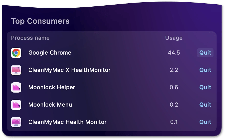Quit Google Chrome process

(x=205, y=53)
